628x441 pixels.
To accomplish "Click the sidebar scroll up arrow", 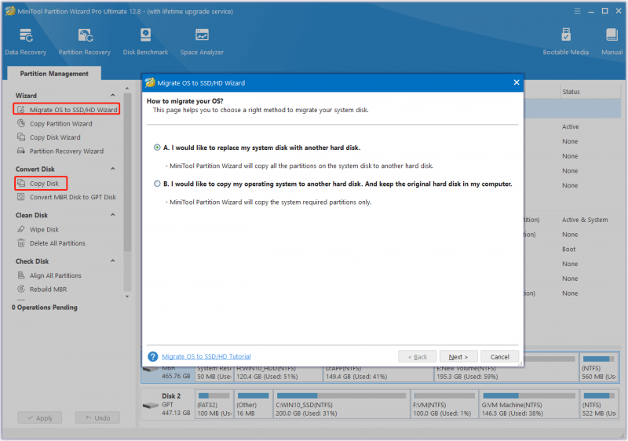I will coord(127,88).
